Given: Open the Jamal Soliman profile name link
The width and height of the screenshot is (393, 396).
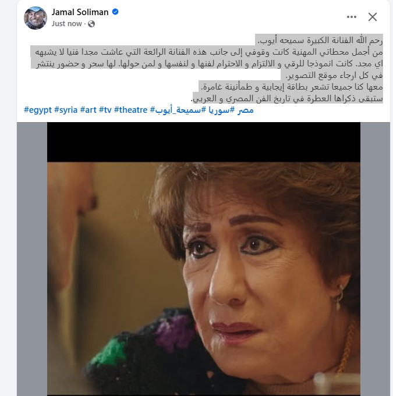Looking at the screenshot, I should pyautogui.click(x=80, y=12).
